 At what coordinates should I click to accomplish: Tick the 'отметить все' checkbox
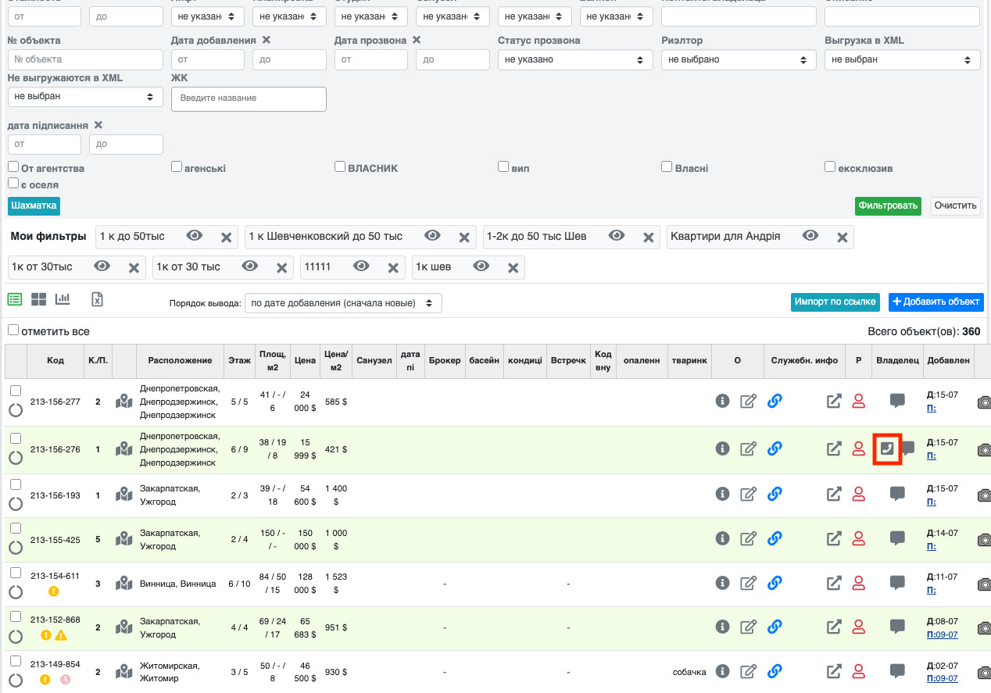pos(13,330)
